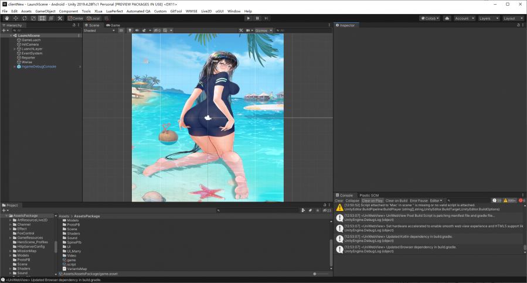This screenshot has width=527, height=283.
Task: Toggle scene lighting bulb icon
Action: tap(130, 30)
